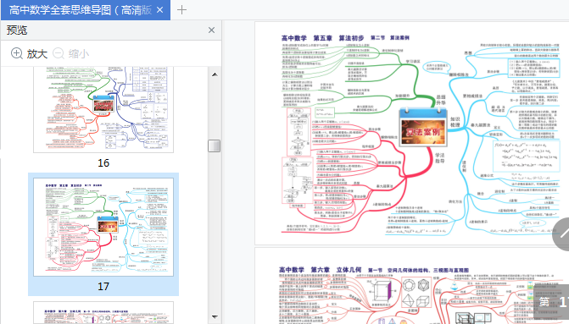Click the preview panel scrollbar thumb

pyautogui.click(x=214, y=146)
